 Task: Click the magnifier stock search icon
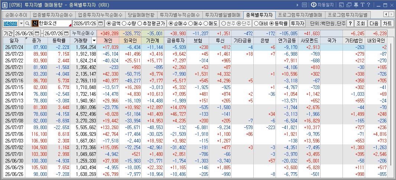27,23
